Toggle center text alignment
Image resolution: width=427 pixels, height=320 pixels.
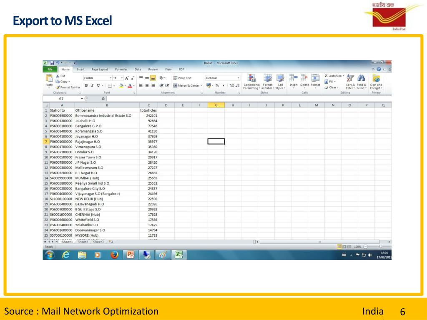click(147, 85)
